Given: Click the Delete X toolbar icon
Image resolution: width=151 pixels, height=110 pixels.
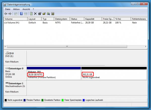Looking at the screenshot, I should 35,14.
